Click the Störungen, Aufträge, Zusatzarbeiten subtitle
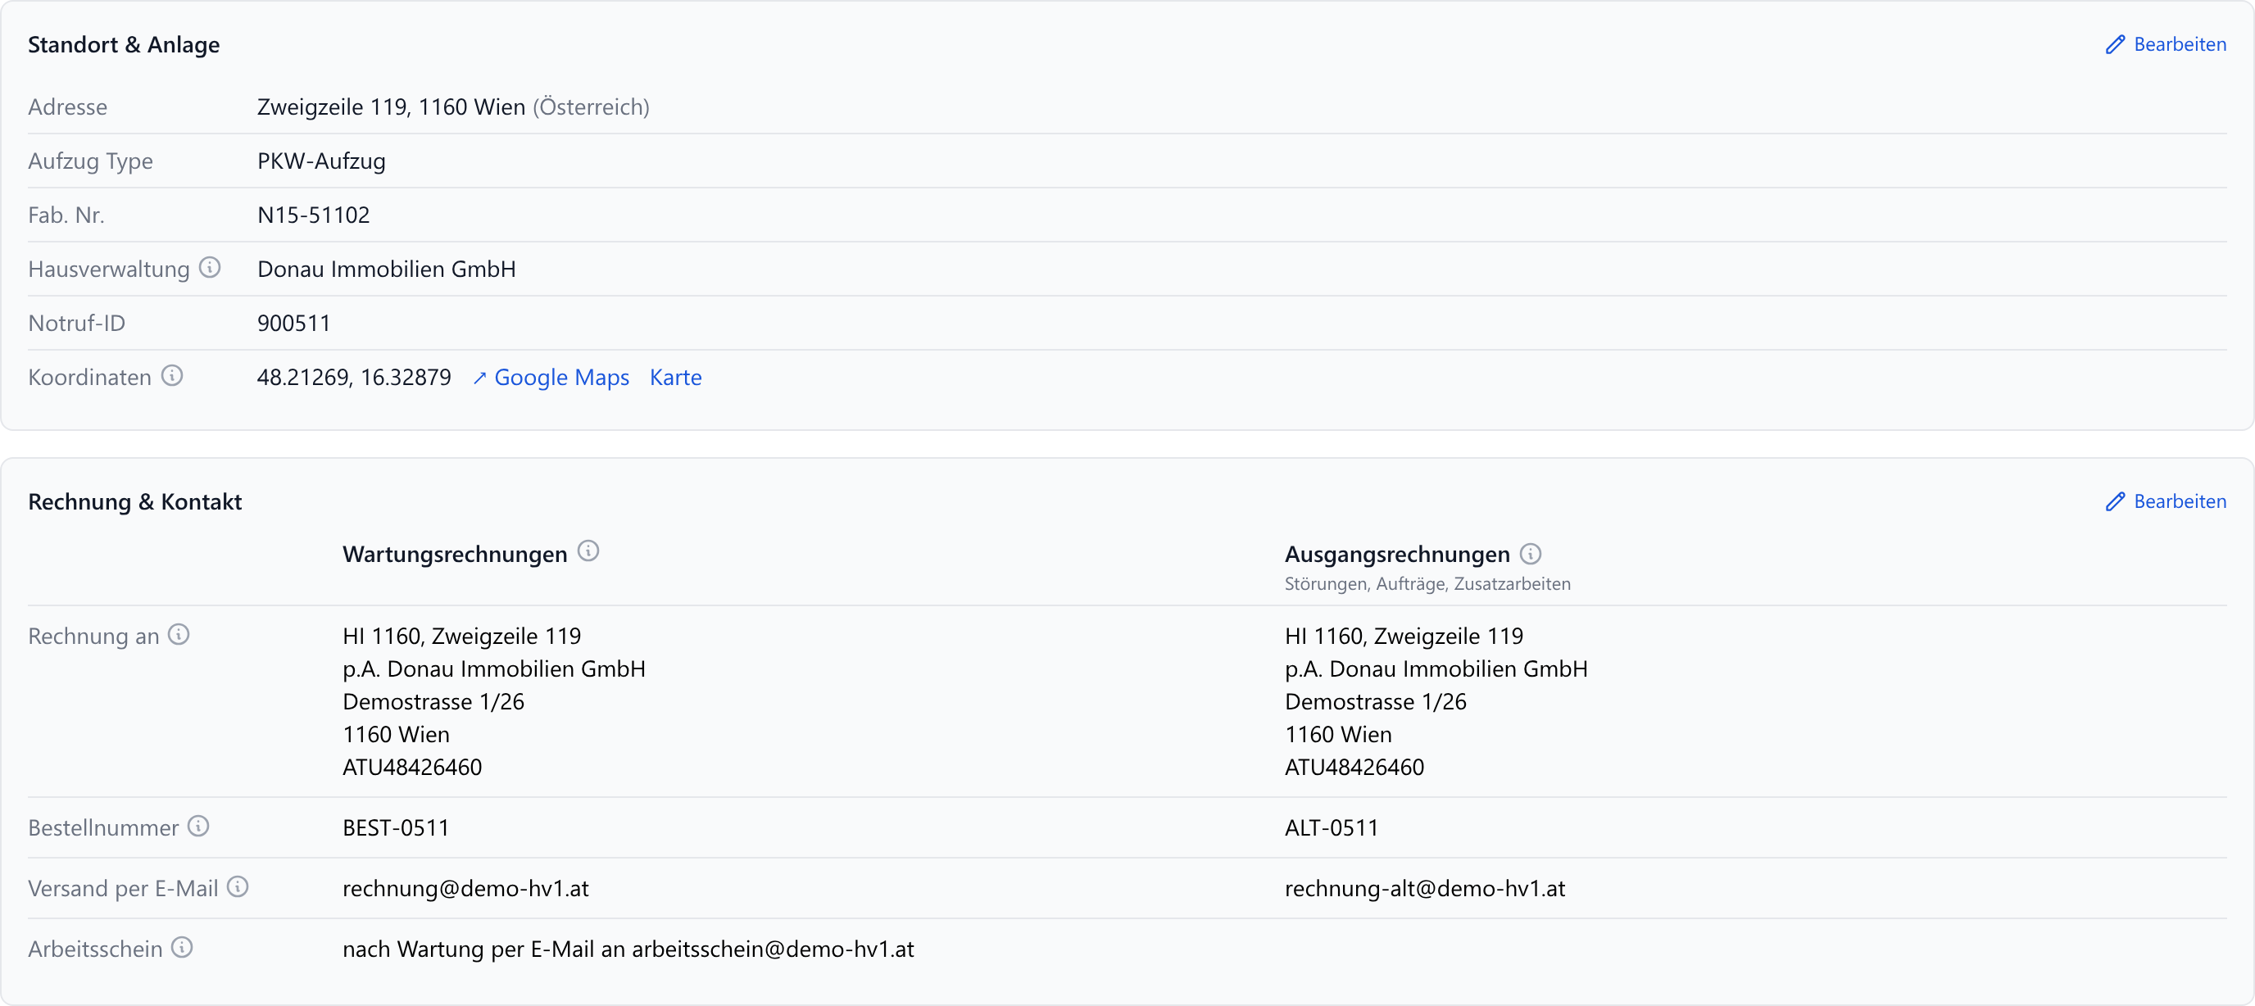Screen dimensions: 2255x1006 coord(1427,584)
